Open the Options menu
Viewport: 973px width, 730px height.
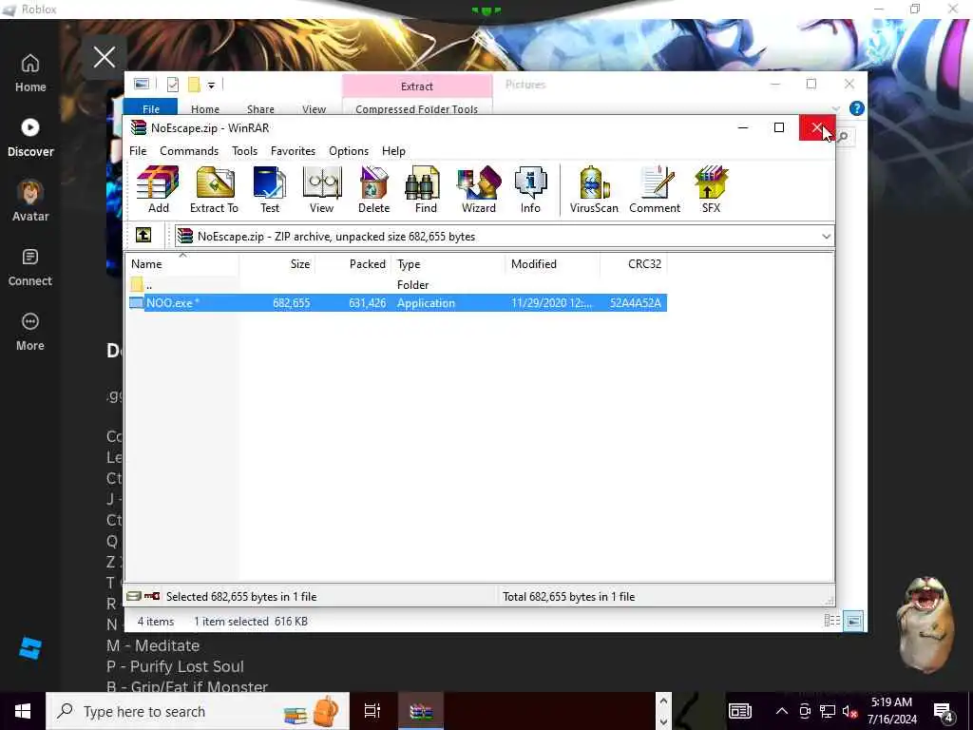pyautogui.click(x=349, y=151)
